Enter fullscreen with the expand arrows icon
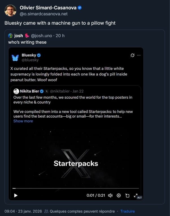 135,195
